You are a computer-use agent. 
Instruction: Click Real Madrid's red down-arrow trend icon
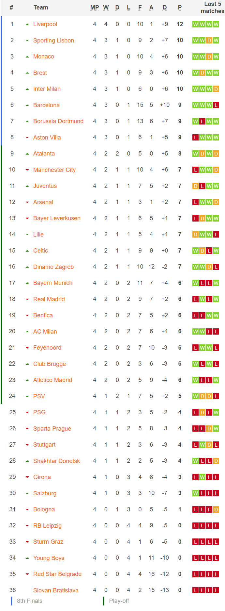click(27, 299)
